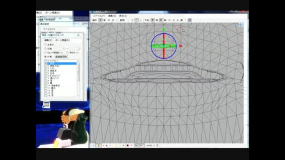Open 編集(E) menu in the masking dialog
The image size is (285, 160).
pyautogui.click(x=48, y=40)
